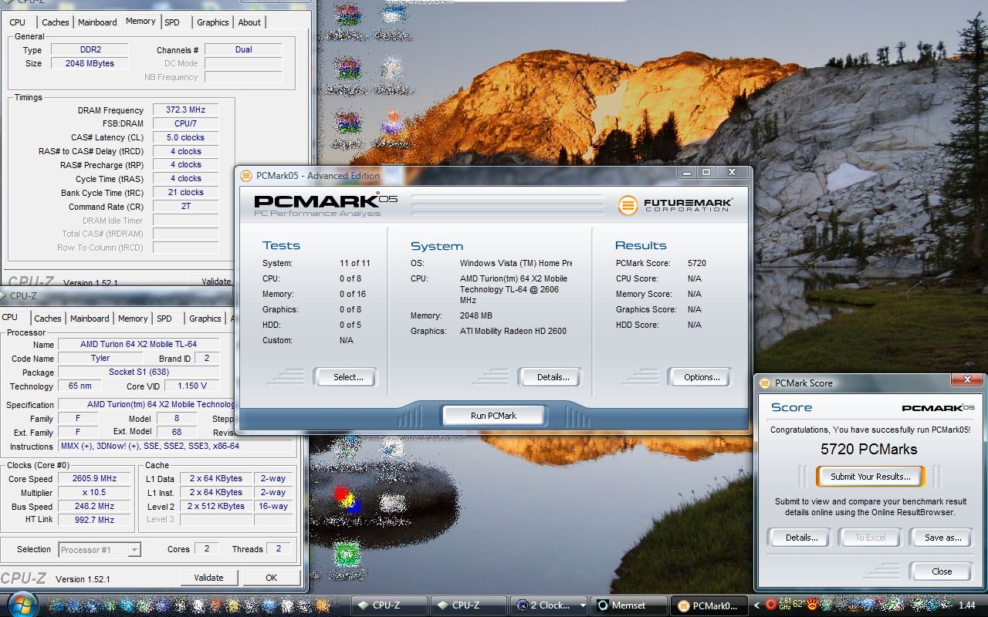The height and width of the screenshot is (617, 988).
Task: Click the 5720 PCMarks score text
Action: [869, 449]
